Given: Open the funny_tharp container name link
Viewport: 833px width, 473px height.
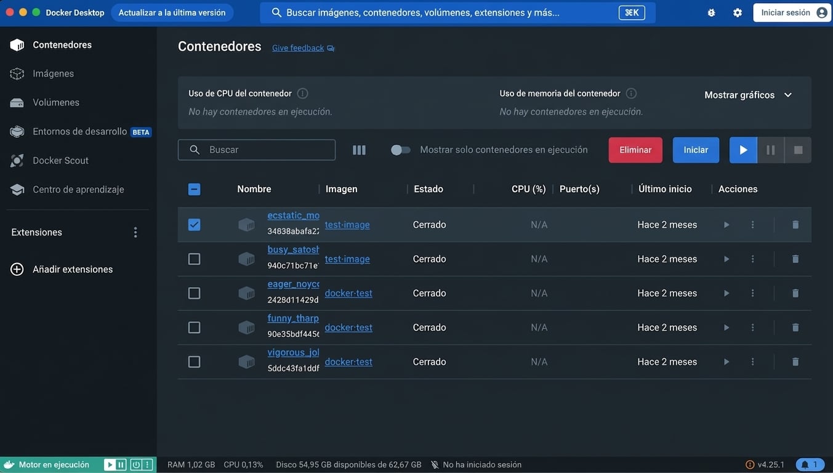Looking at the screenshot, I should 293,318.
